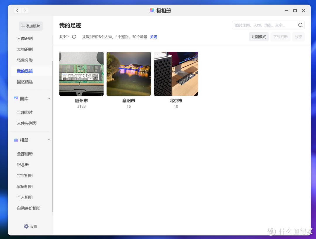This screenshot has height=239, width=316.
Task: Open the 襄阳市 night scene thumbnail
Action: pos(129,74)
